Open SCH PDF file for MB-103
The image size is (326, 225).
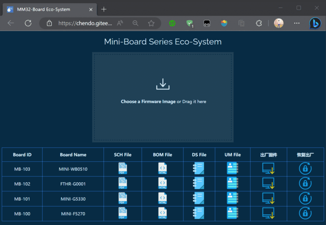click(123, 168)
